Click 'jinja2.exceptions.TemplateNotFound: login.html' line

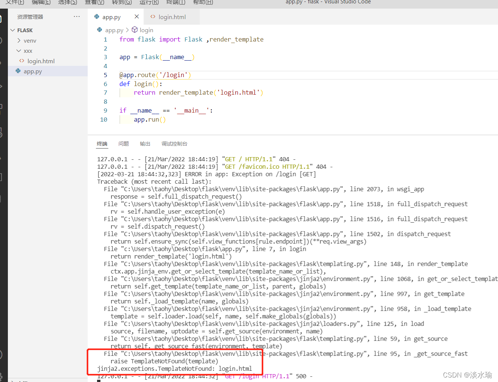[175, 369]
